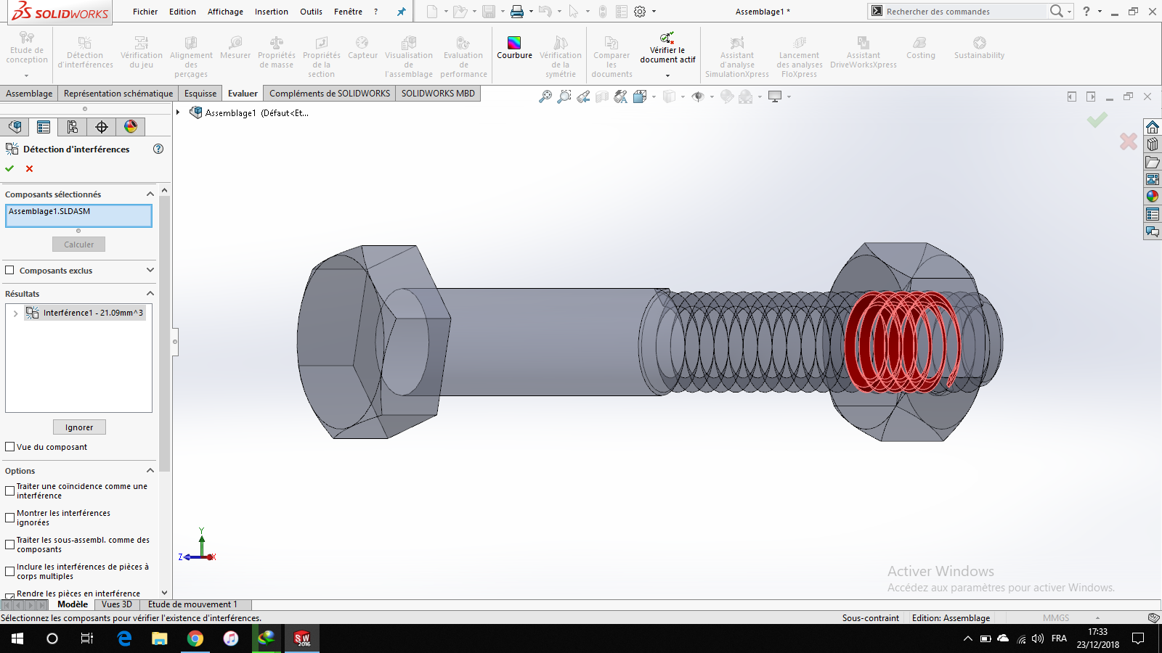Toggle Vue du composant option
The height and width of the screenshot is (653, 1162).
point(9,447)
